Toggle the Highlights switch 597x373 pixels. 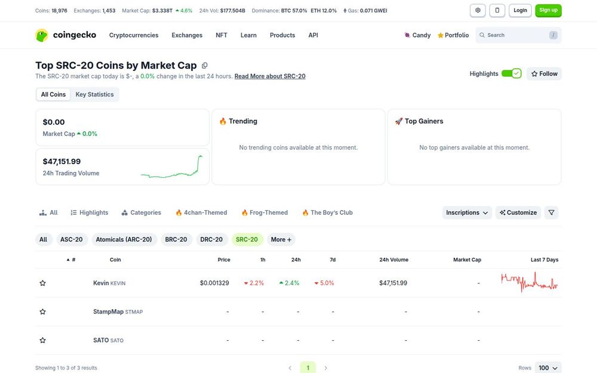pyautogui.click(x=512, y=73)
